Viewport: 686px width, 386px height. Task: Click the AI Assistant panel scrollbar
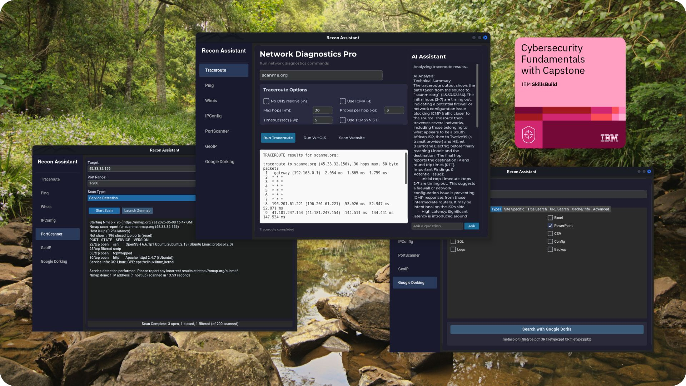(477, 95)
